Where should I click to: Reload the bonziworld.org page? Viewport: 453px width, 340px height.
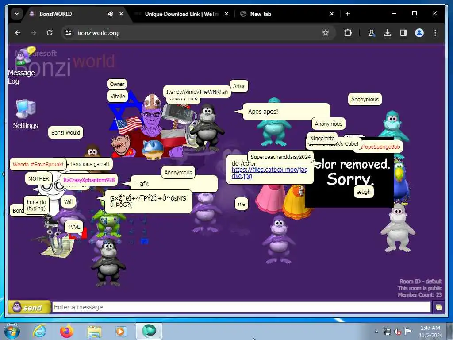coord(50,33)
